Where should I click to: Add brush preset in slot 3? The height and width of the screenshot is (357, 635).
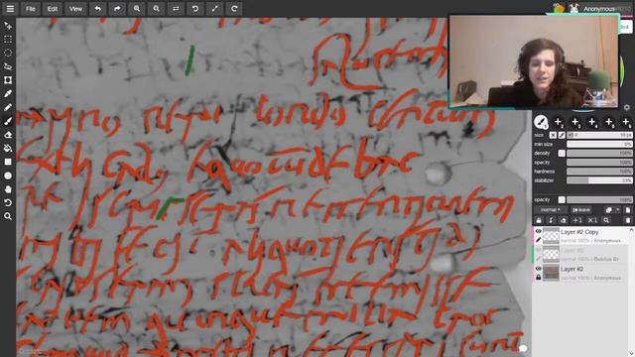coord(575,122)
